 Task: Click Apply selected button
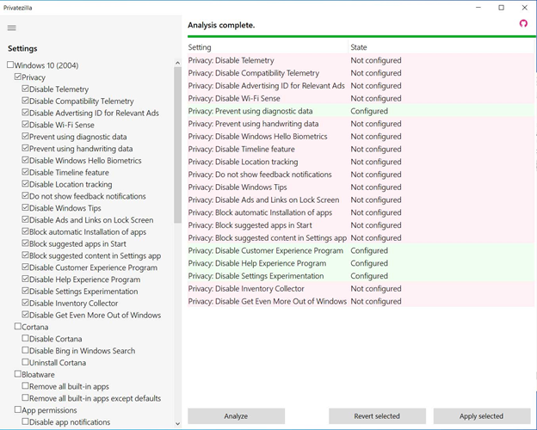(481, 416)
